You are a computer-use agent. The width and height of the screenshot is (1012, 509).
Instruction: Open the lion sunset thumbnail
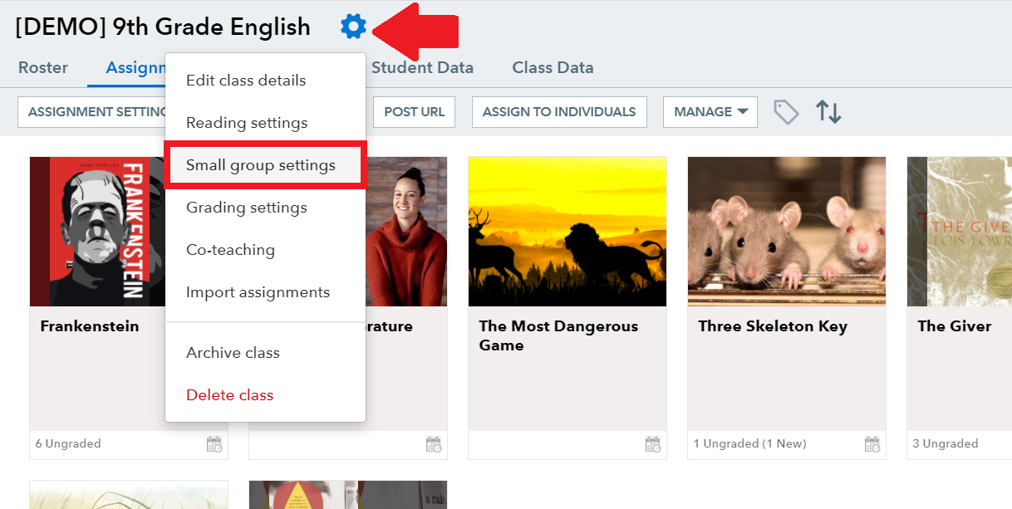pos(567,232)
